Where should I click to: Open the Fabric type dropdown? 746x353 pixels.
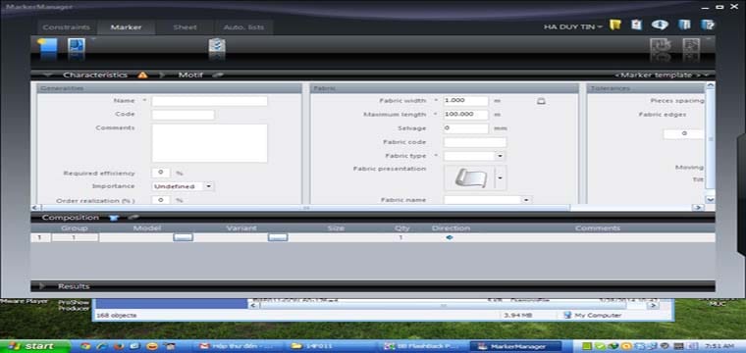tap(500, 156)
